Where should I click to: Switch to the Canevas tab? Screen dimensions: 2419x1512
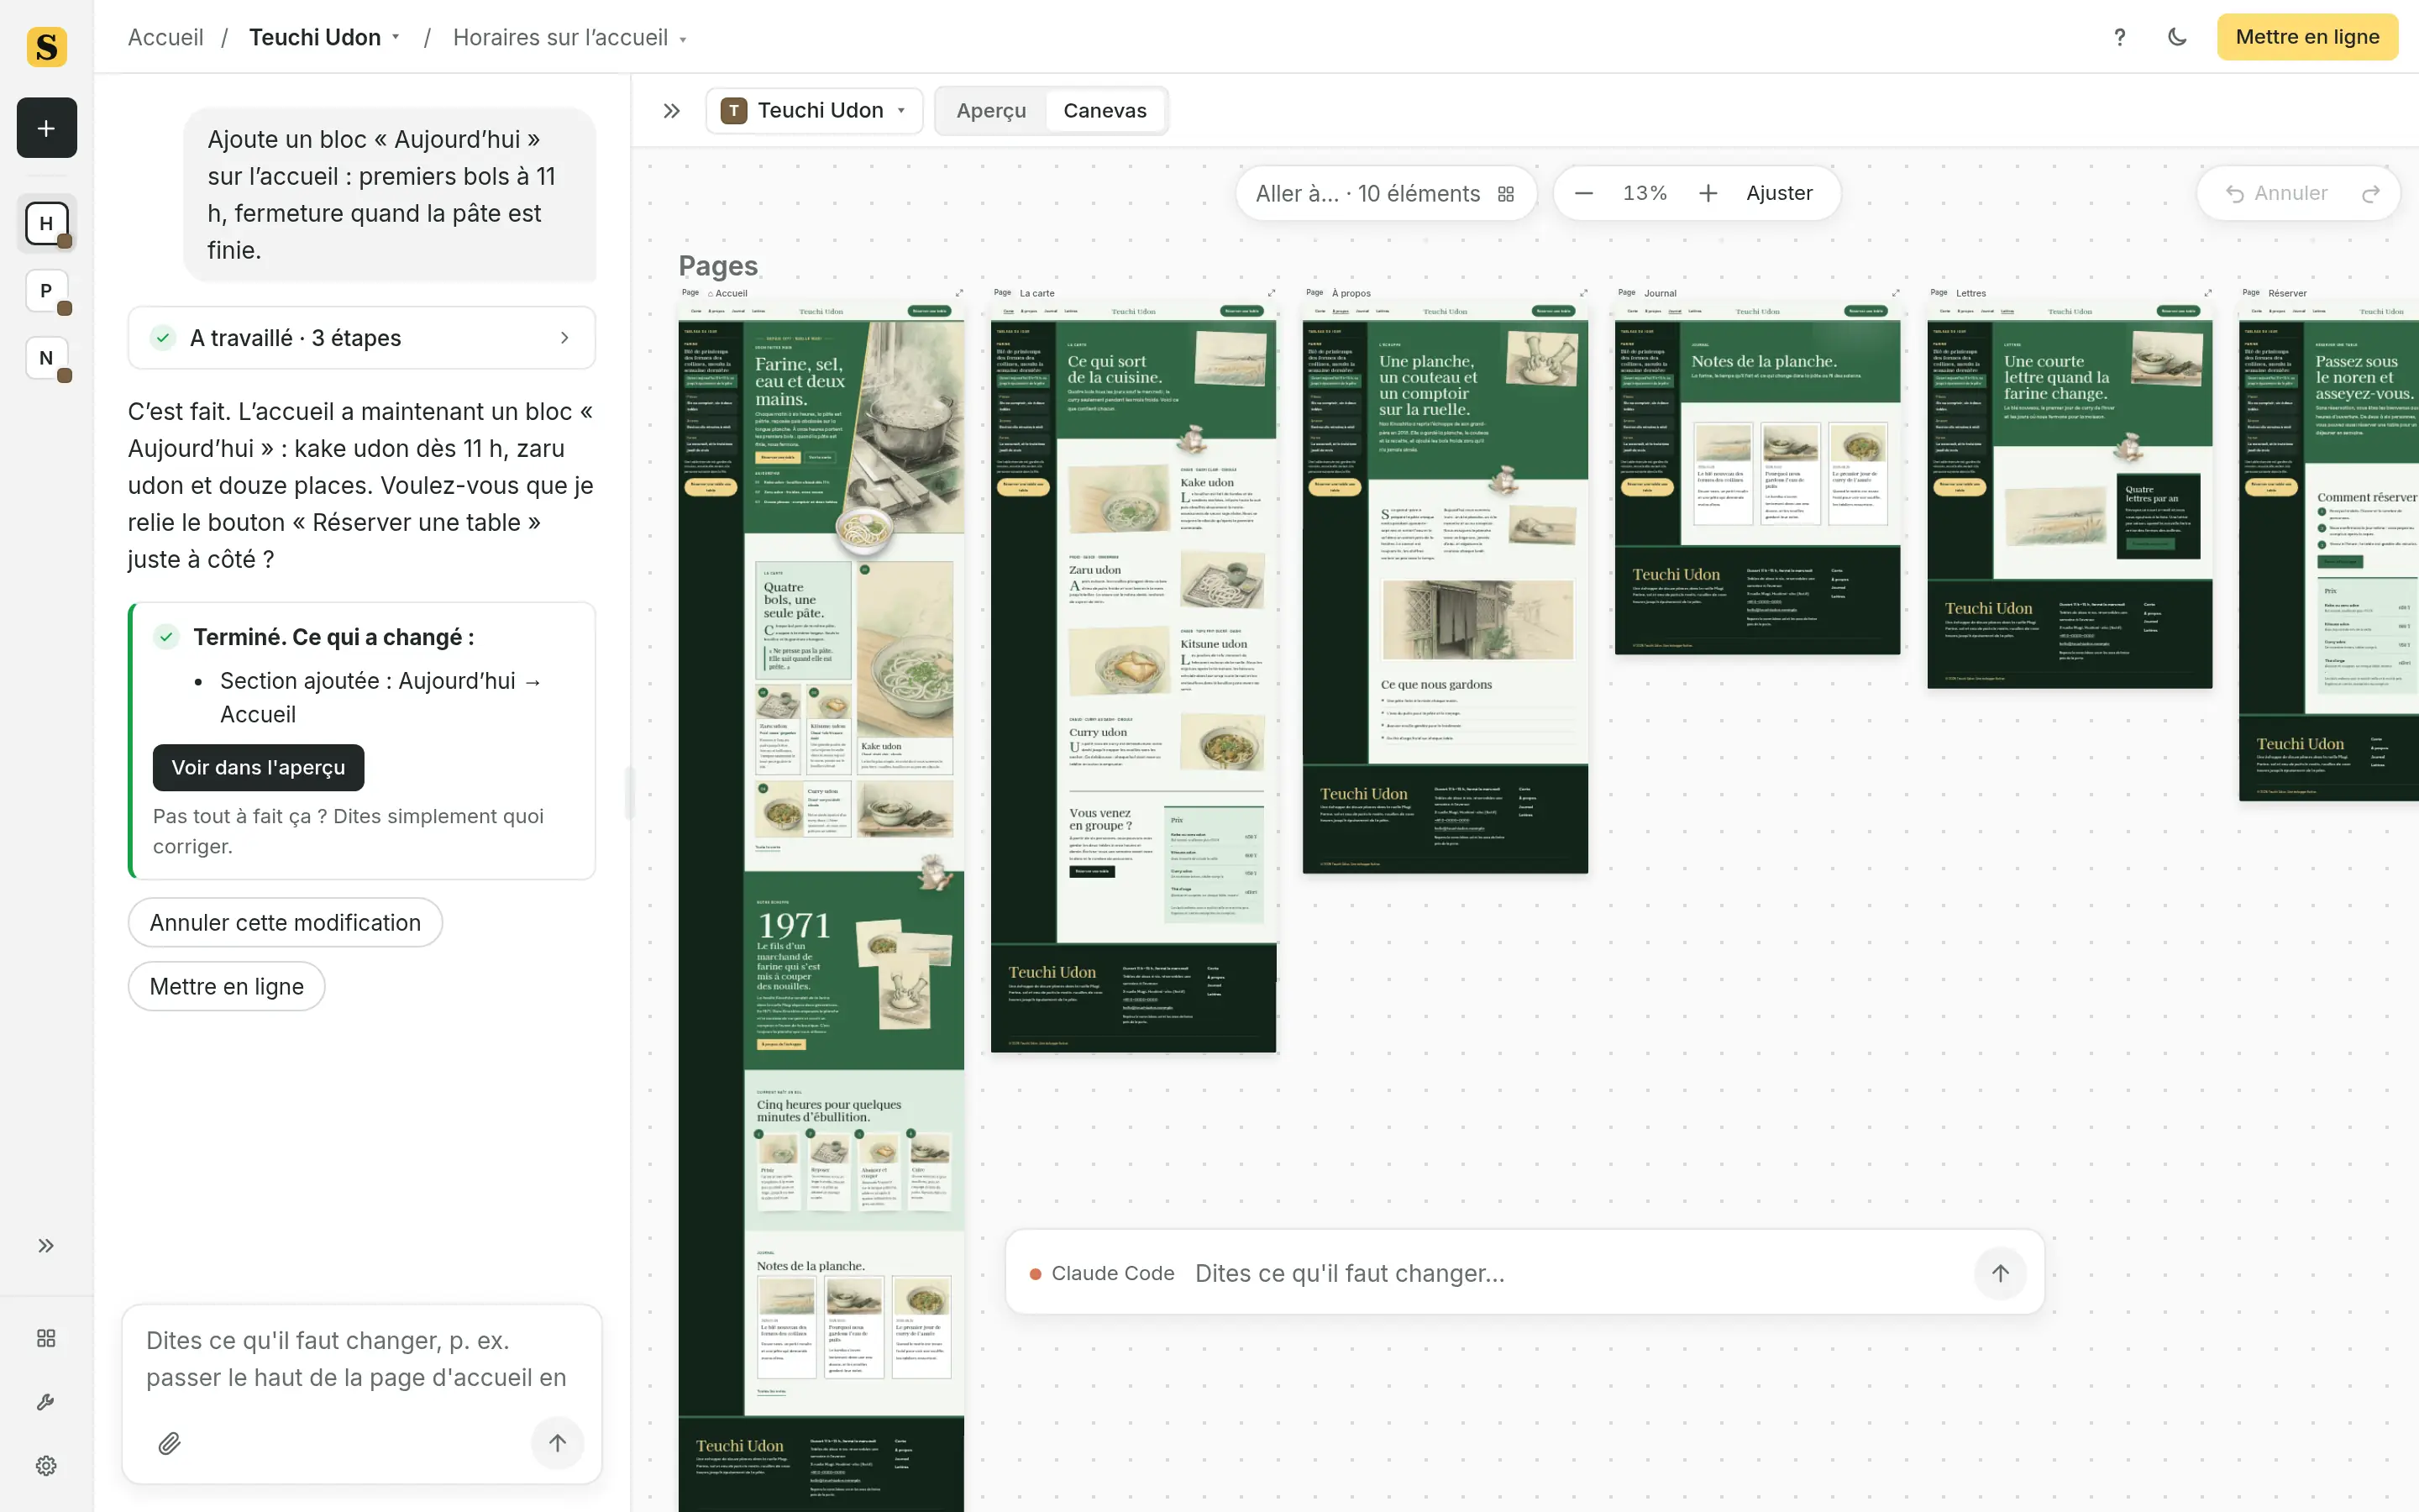[x=1105, y=110]
